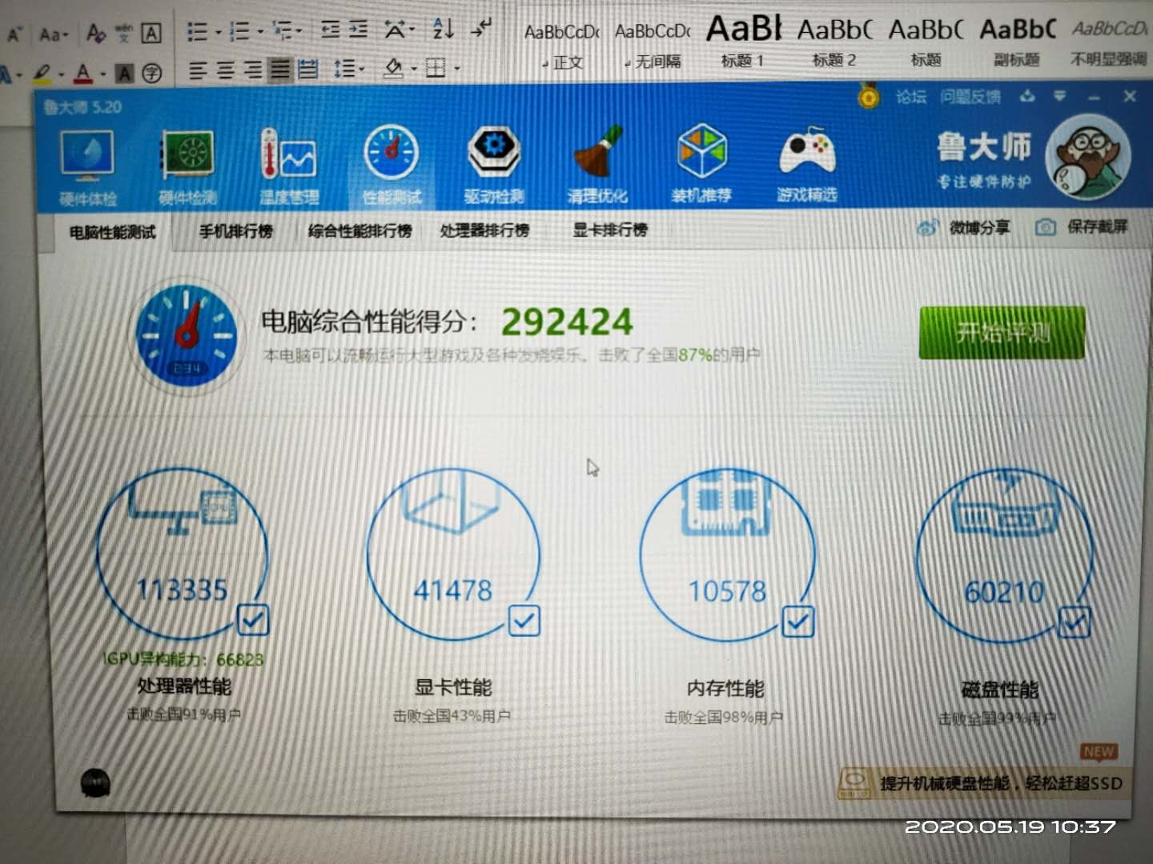Click the memory score circle 10578
The height and width of the screenshot is (864, 1153).
[727, 556]
